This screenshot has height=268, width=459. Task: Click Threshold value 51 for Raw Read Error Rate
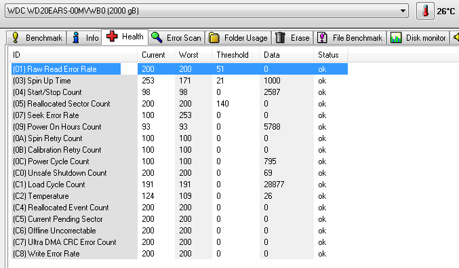pyautogui.click(x=220, y=69)
